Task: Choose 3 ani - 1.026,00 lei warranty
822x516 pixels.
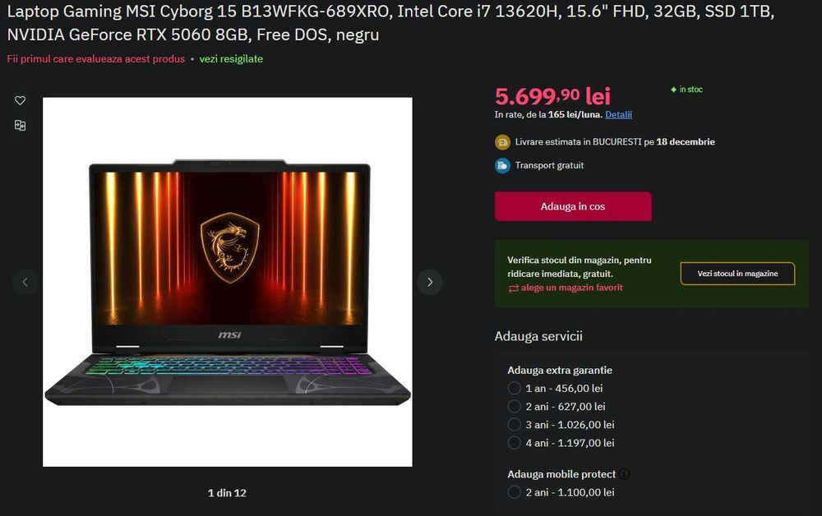Action: pos(514,425)
